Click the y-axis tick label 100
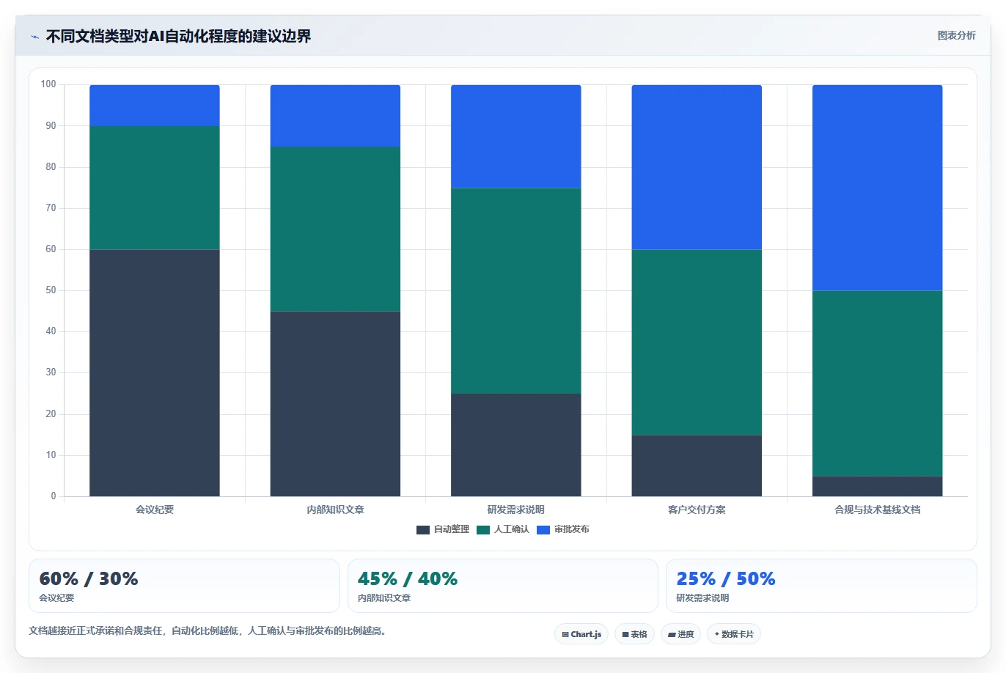 [48, 84]
